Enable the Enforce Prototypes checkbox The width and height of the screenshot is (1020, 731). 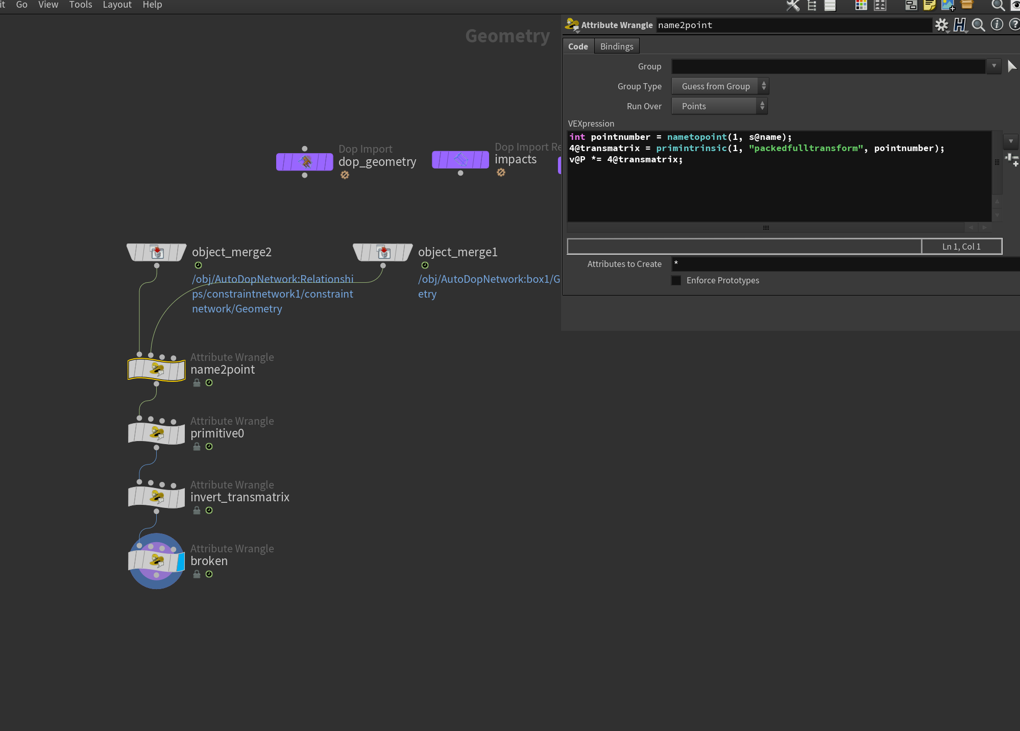click(676, 280)
